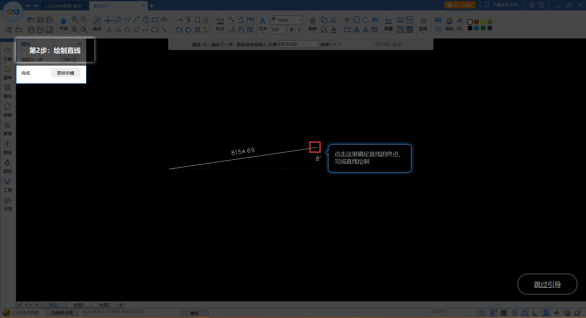This screenshot has width=586, height=318.
Task: Select the 平移 pan hand tool
Action: click(63, 24)
